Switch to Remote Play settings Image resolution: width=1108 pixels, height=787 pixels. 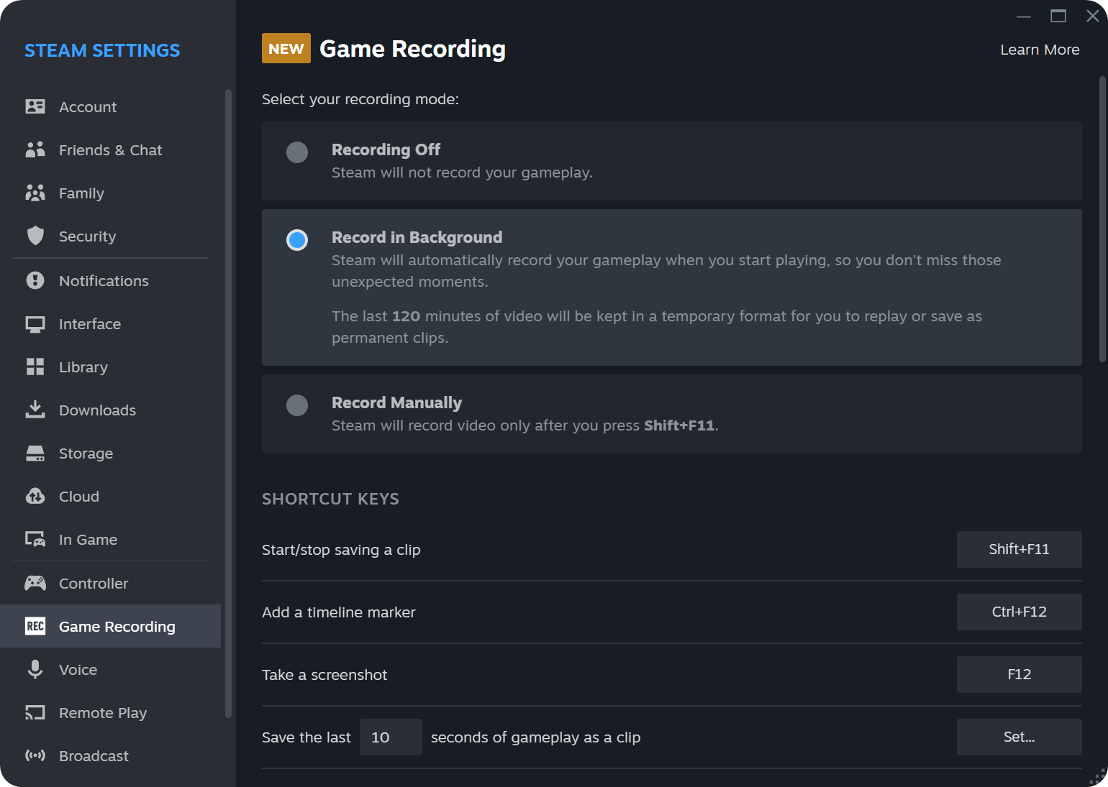coord(102,712)
